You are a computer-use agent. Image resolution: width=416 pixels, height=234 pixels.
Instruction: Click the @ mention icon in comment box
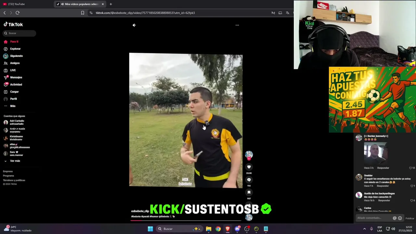coord(395,218)
